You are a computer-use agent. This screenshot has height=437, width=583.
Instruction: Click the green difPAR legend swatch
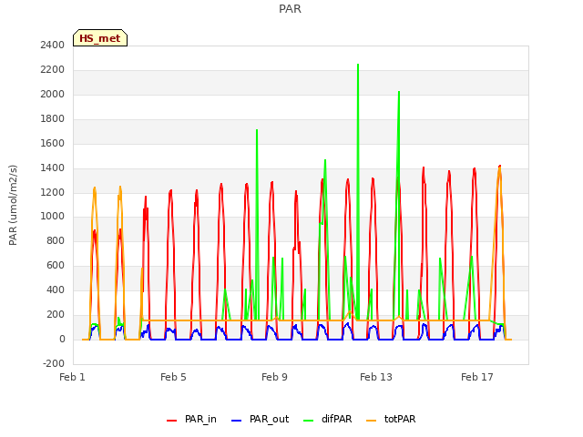coord(308,421)
